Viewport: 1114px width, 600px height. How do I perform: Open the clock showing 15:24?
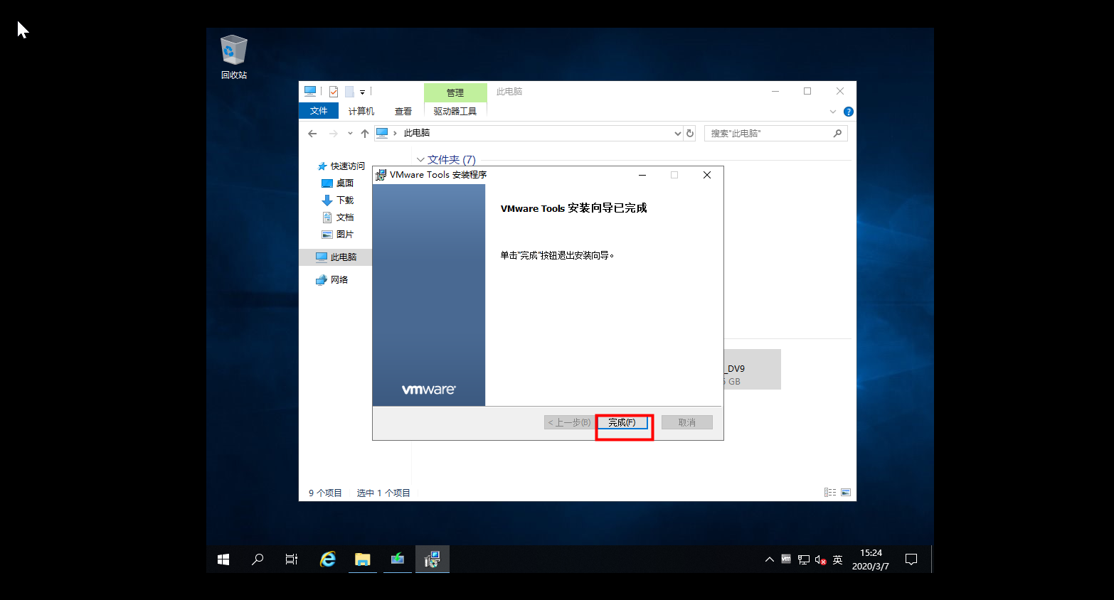(871, 559)
